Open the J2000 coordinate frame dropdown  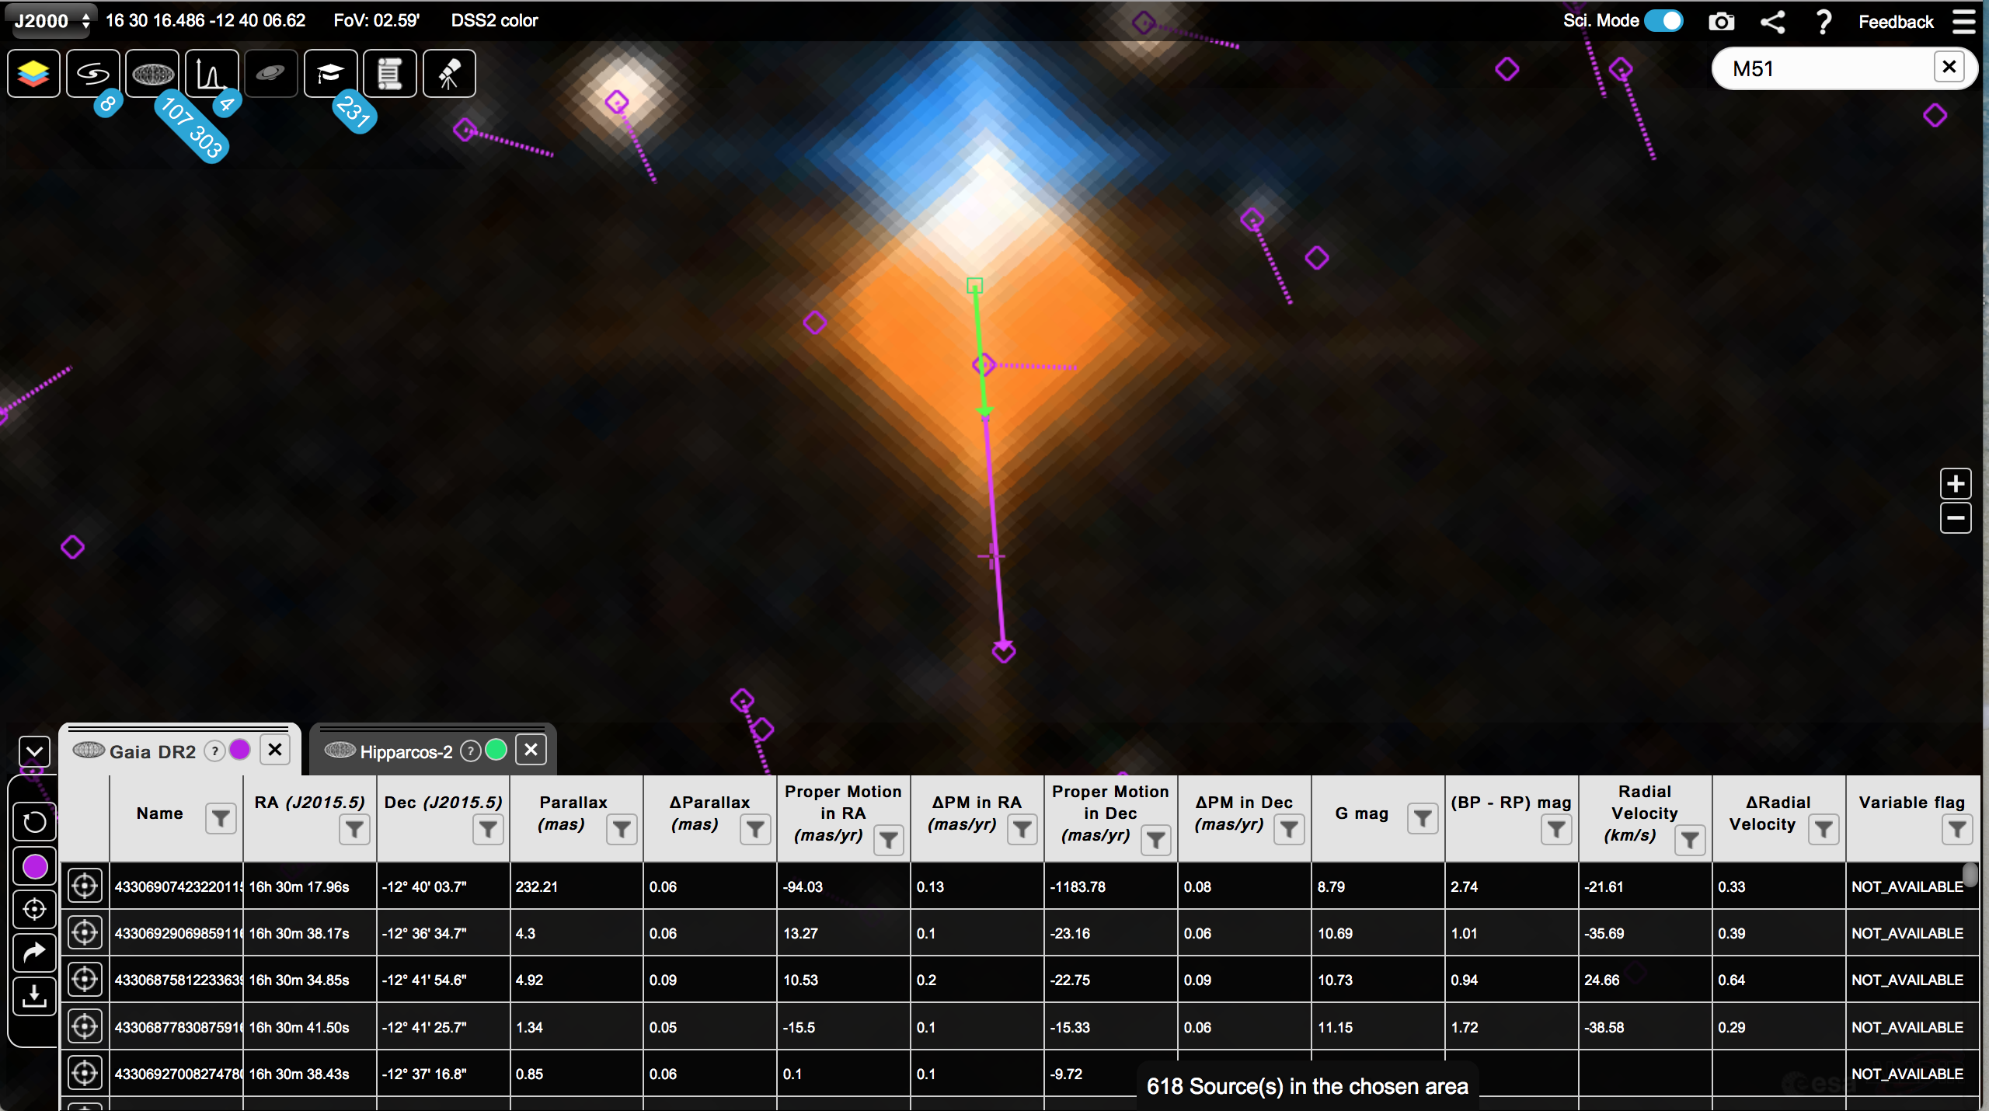click(51, 21)
